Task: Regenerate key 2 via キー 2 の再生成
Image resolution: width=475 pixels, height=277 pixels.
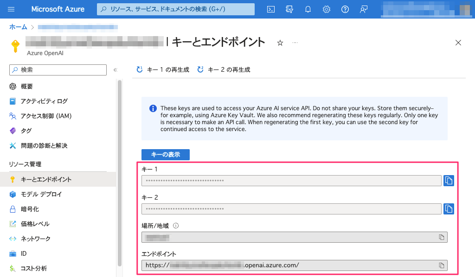Action: click(x=224, y=70)
